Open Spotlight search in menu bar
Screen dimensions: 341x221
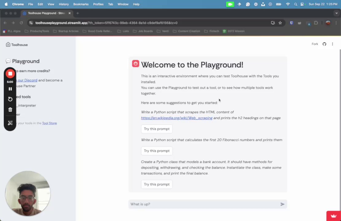295,4
